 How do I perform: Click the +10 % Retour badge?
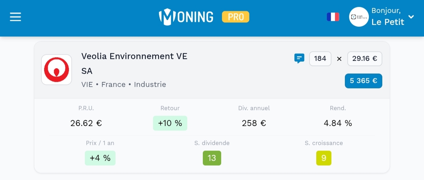pyautogui.click(x=170, y=123)
